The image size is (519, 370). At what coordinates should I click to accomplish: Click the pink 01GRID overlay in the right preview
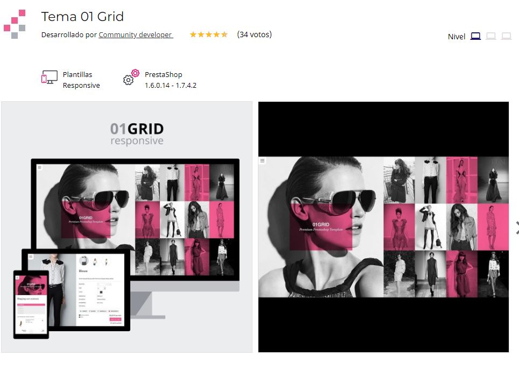click(x=320, y=227)
